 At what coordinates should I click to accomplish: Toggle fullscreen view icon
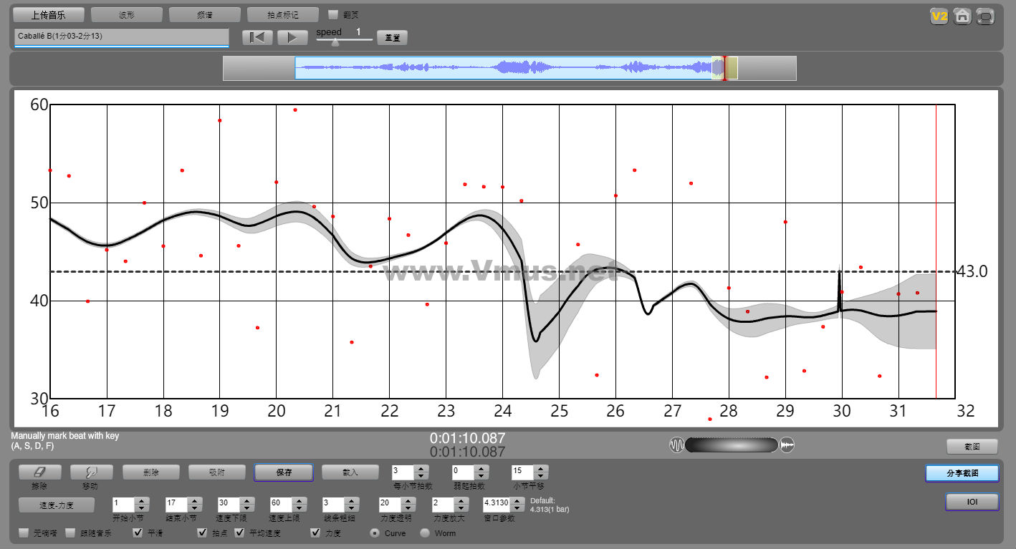point(986,16)
